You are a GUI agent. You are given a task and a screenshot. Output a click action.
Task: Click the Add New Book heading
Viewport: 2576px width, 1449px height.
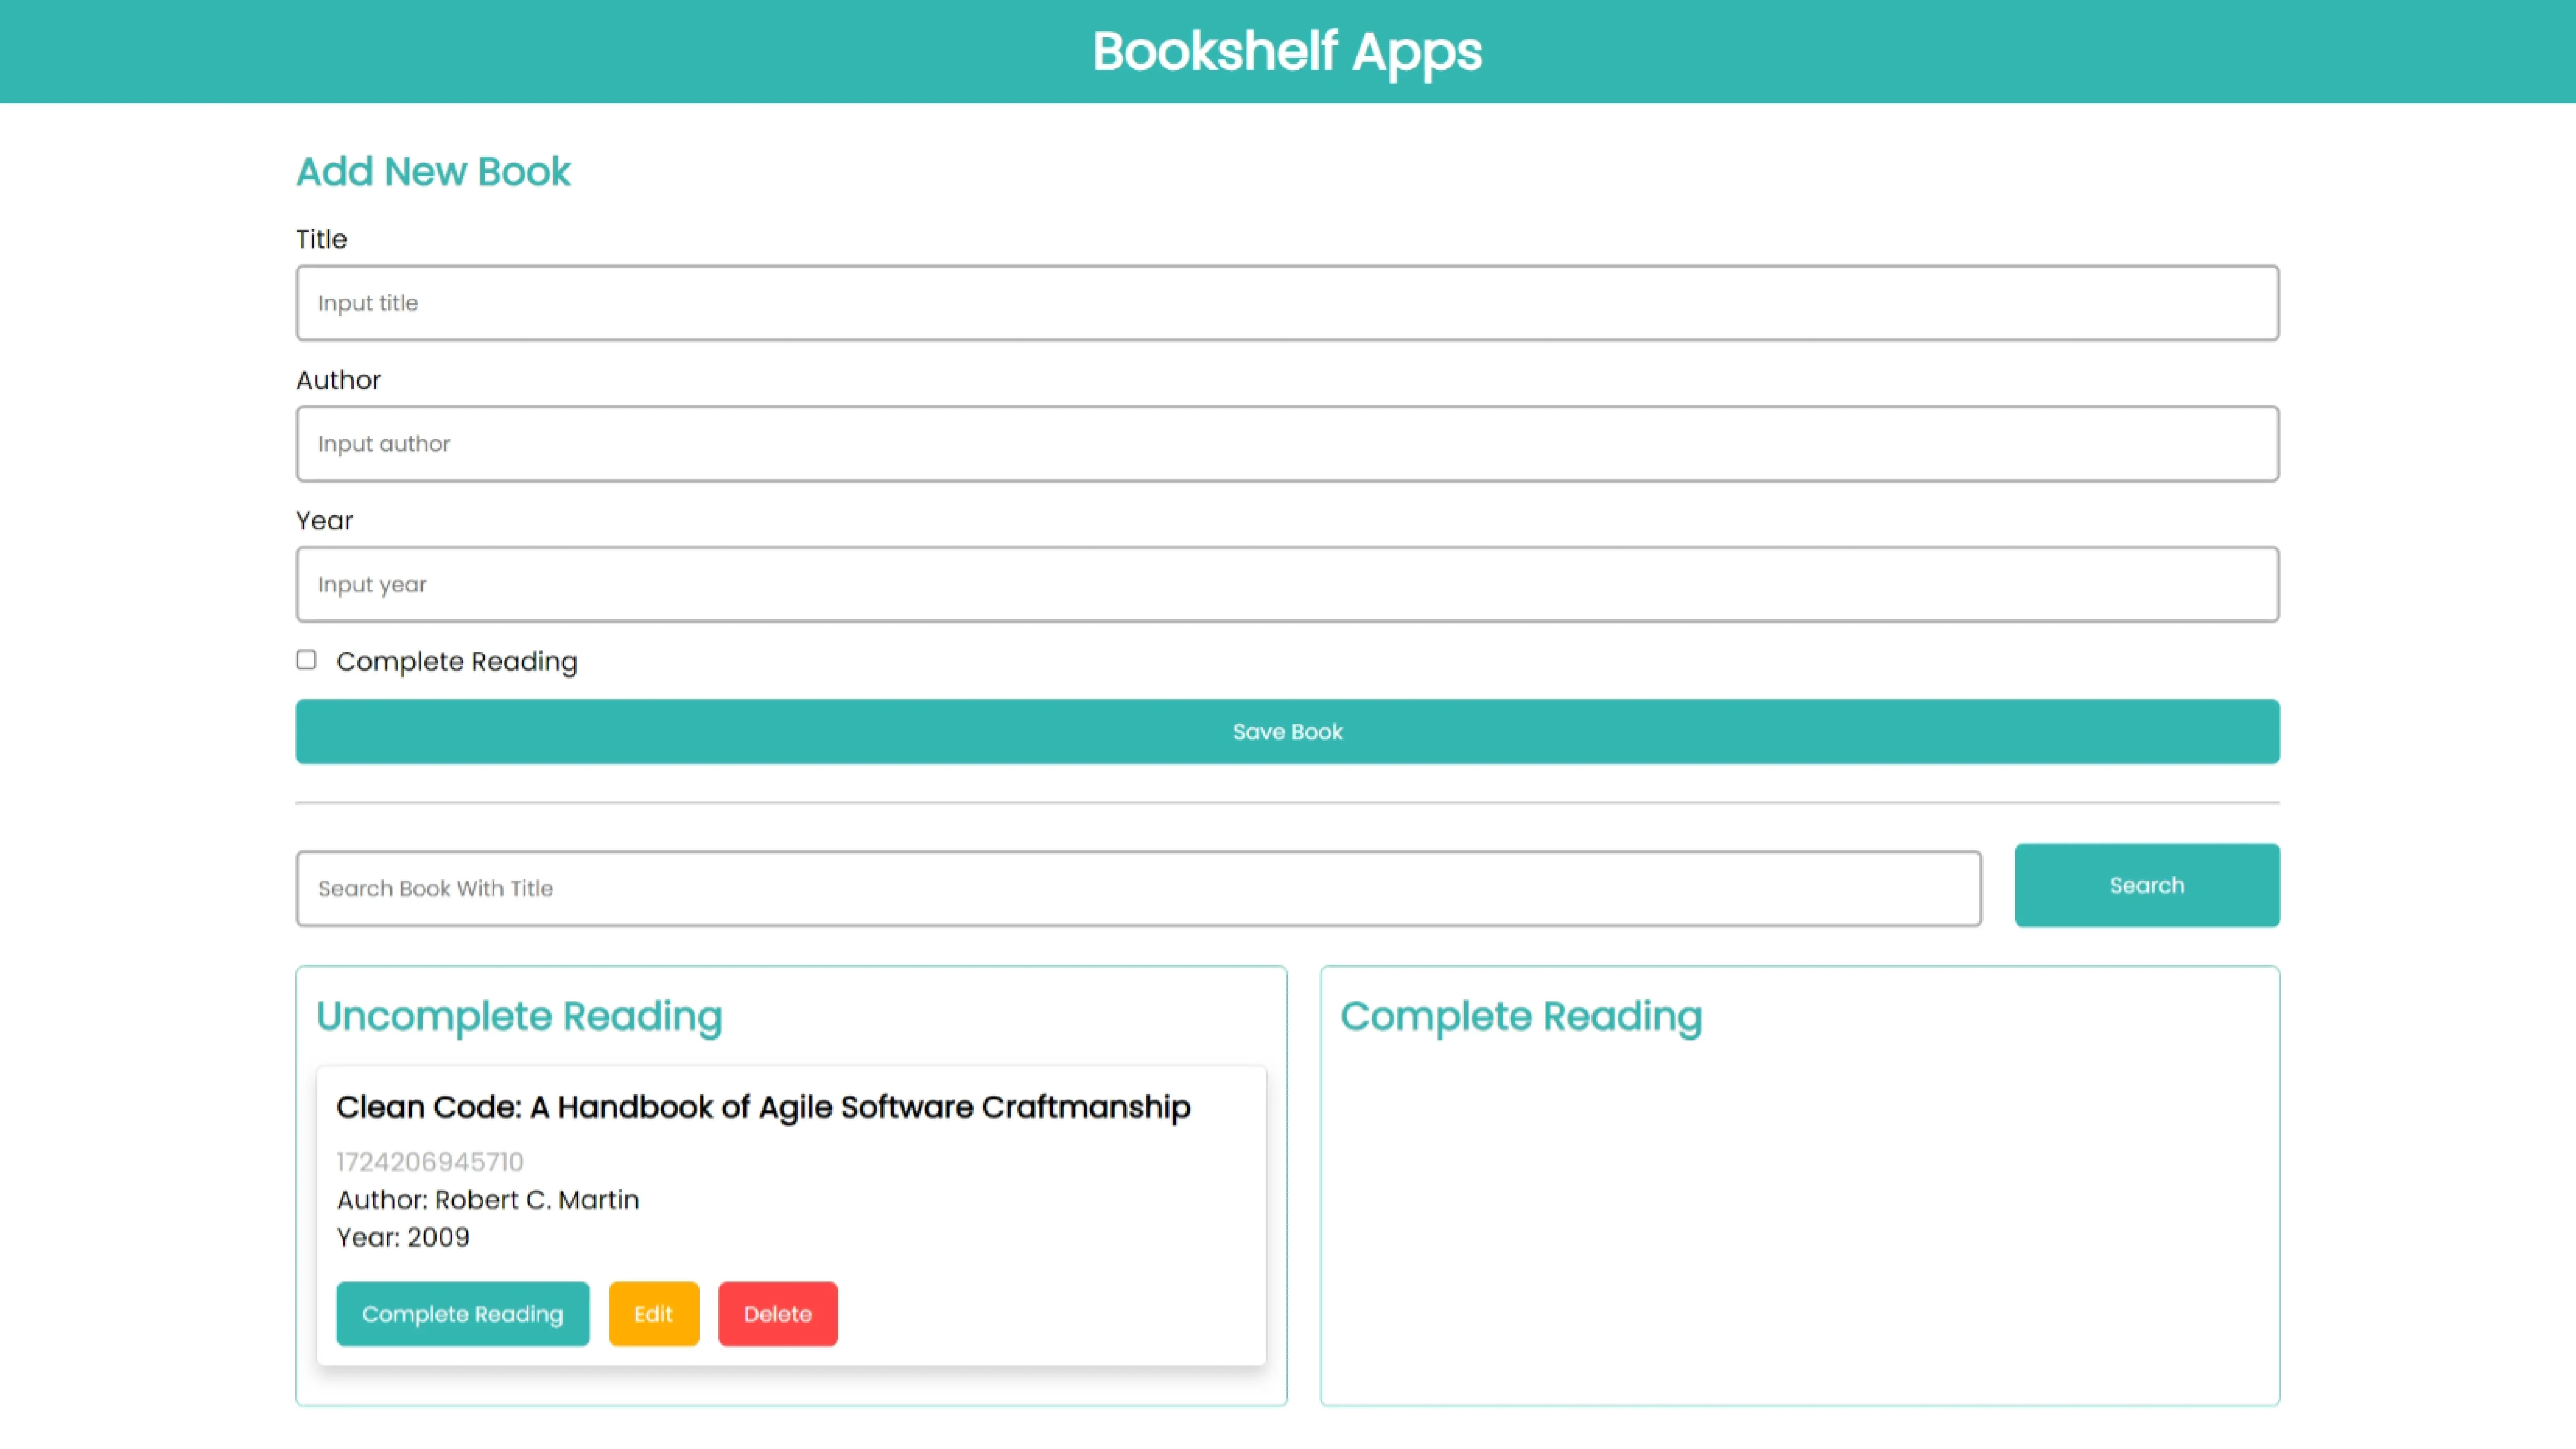pyautogui.click(x=433, y=172)
